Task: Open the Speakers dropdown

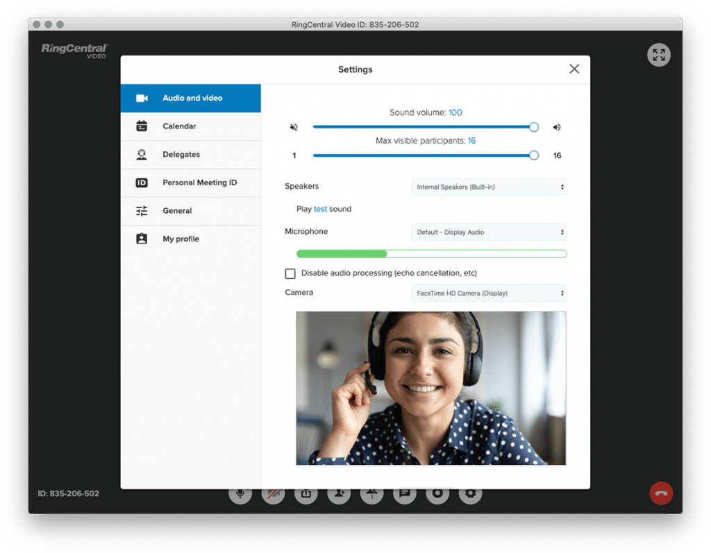Action: click(x=489, y=187)
